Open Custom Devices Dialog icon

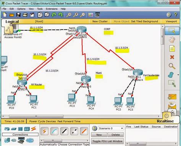[x=97, y=15]
